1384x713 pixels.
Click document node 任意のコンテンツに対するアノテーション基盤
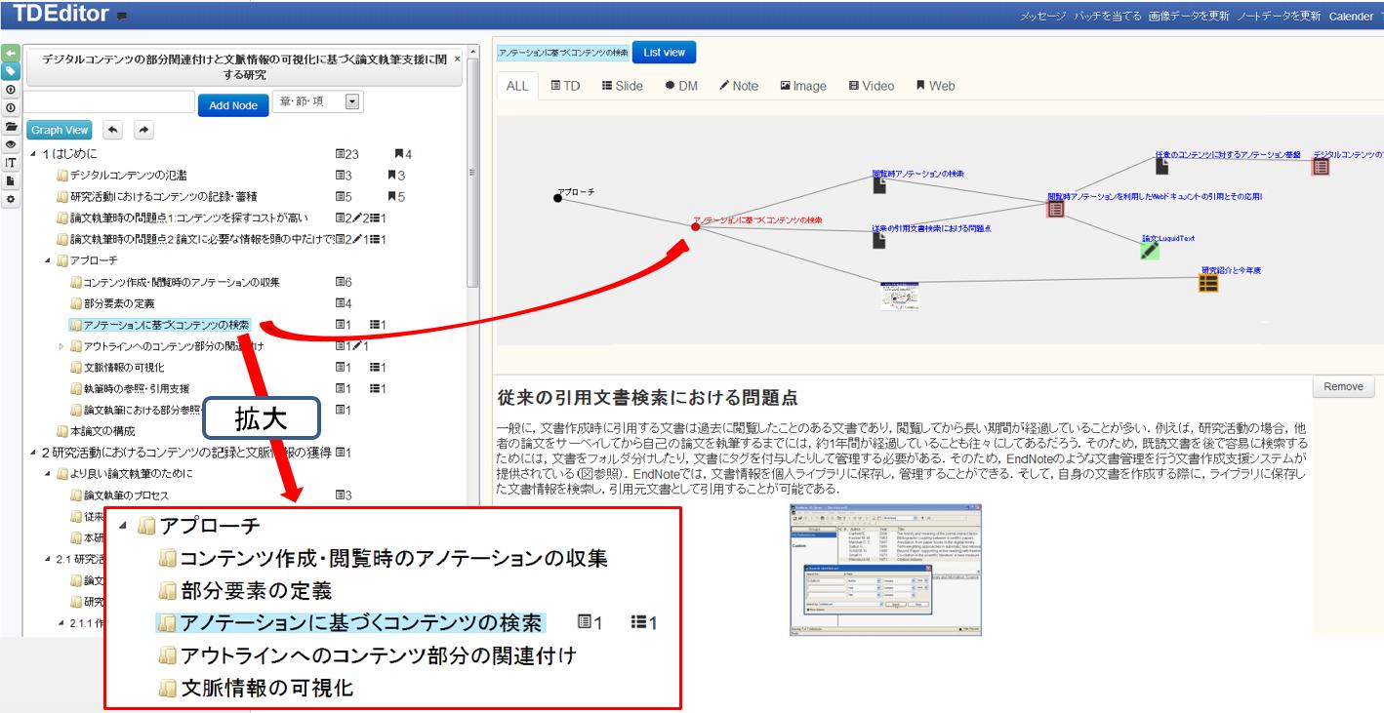tap(1161, 167)
